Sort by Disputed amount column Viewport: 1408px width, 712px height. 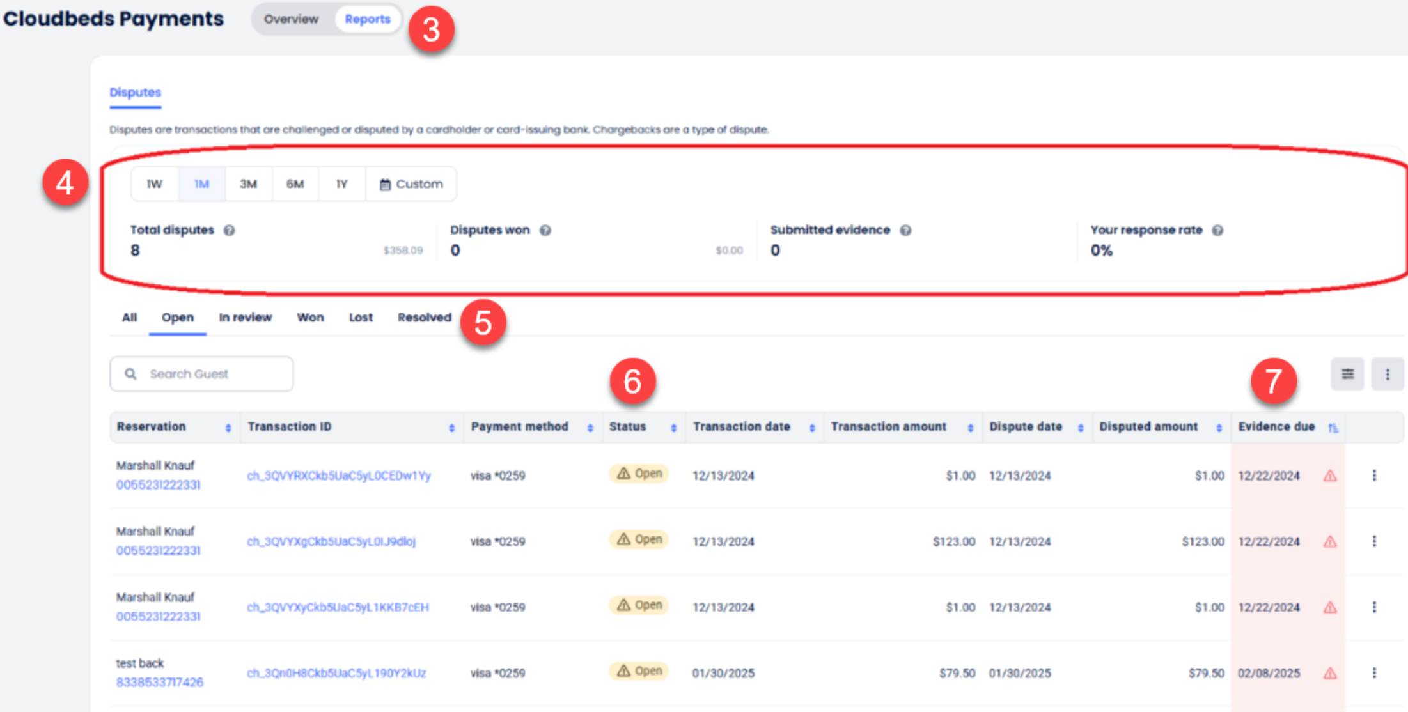pyautogui.click(x=1219, y=428)
